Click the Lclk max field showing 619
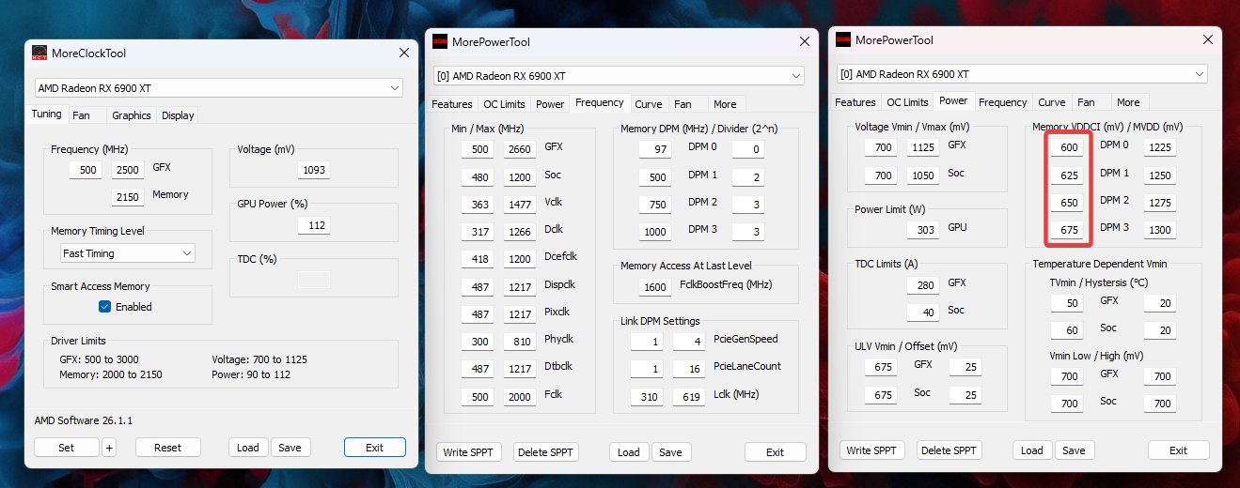The width and height of the screenshot is (1240, 488). coord(688,397)
